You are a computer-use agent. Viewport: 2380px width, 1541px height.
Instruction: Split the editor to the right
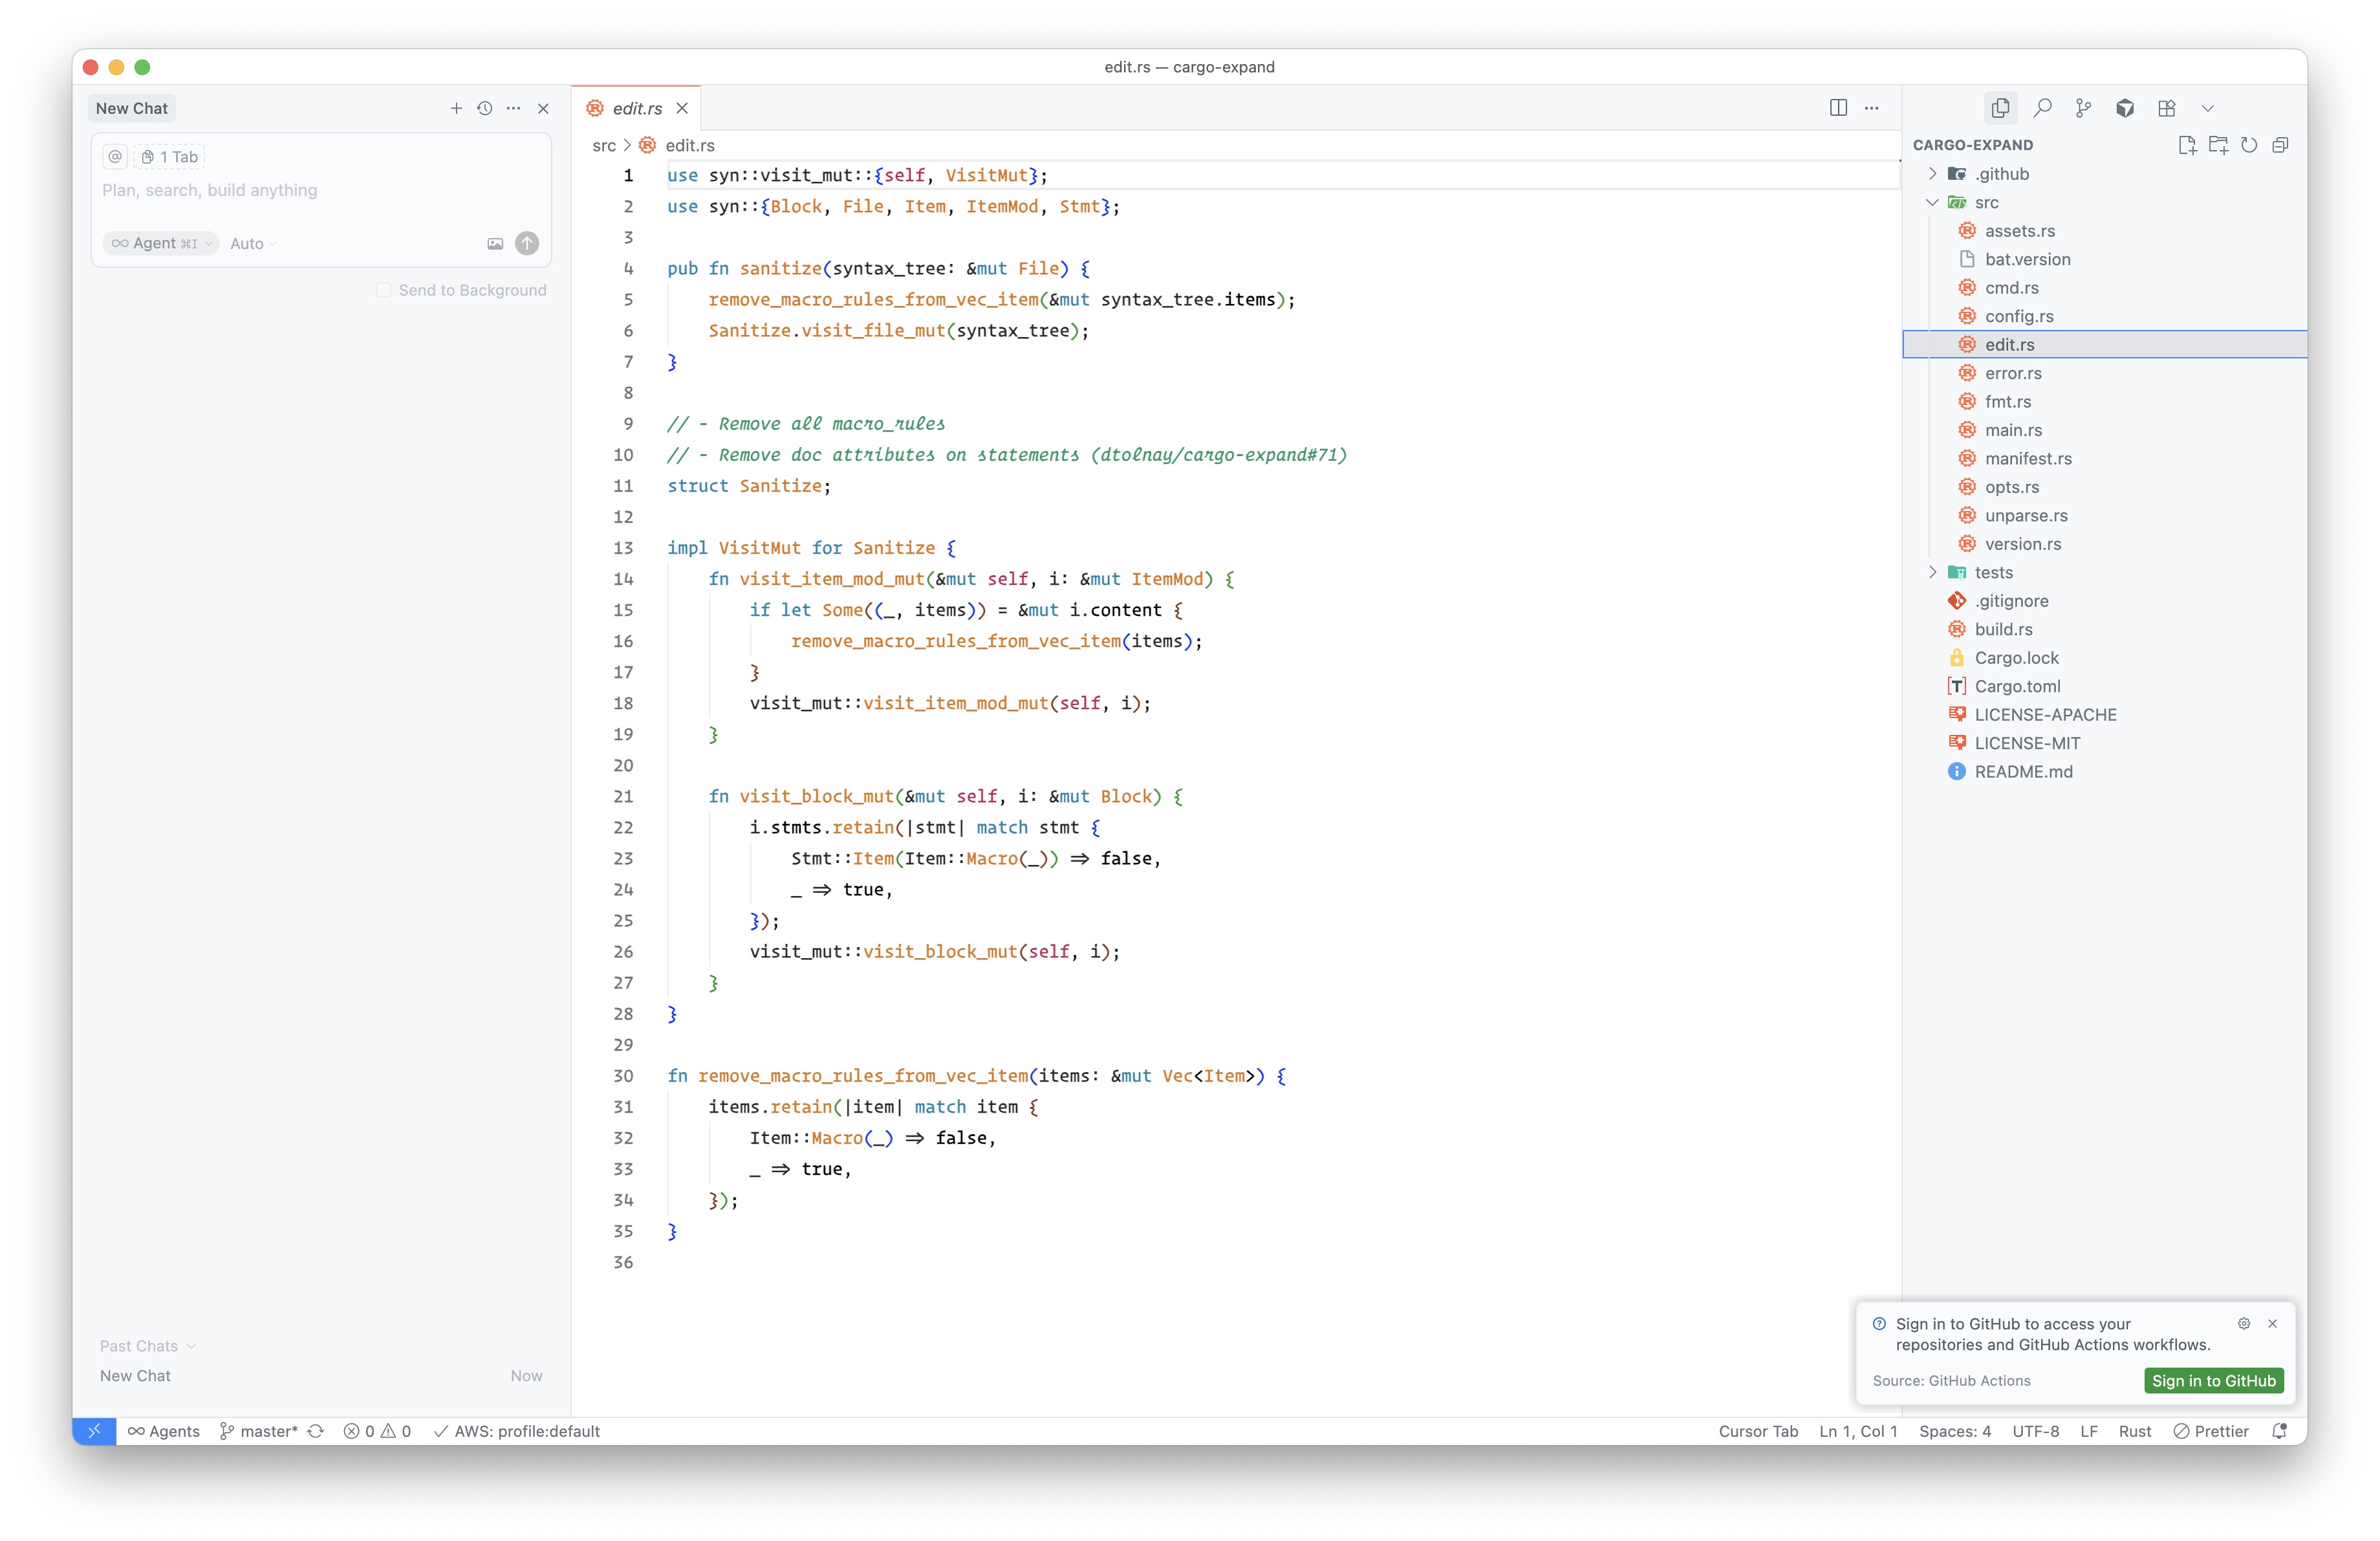click(1838, 108)
